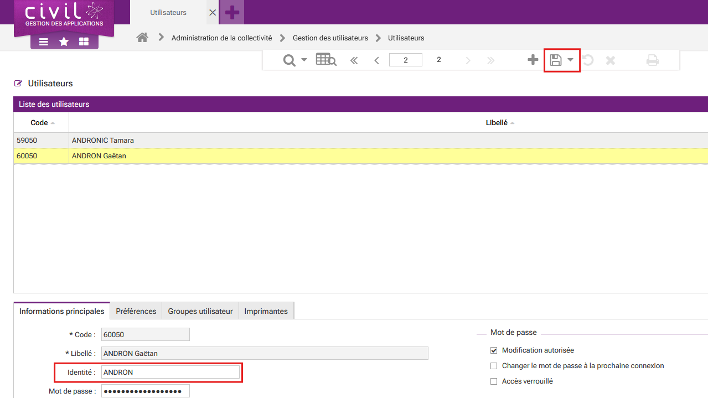Open the table search grid icon
708x398 pixels.
pyautogui.click(x=326, y=60)
